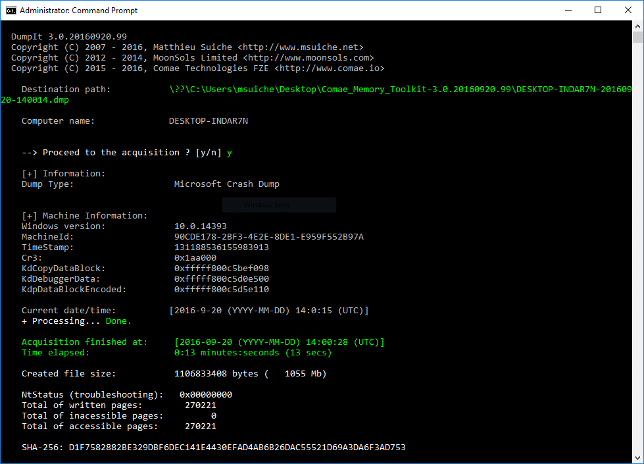
Task: Click the computer name DESKTOP-INDAR7N value
Action: (x=208, y=121)
